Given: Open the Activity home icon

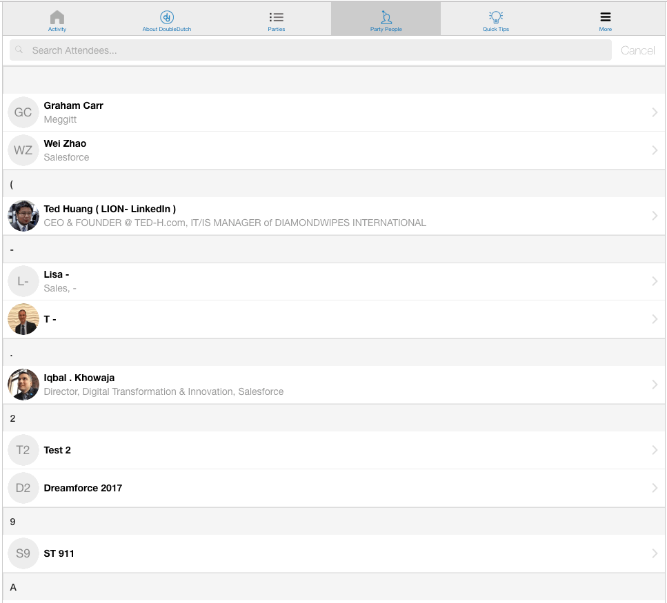Looking at the screenshot, I should [57, 18].
